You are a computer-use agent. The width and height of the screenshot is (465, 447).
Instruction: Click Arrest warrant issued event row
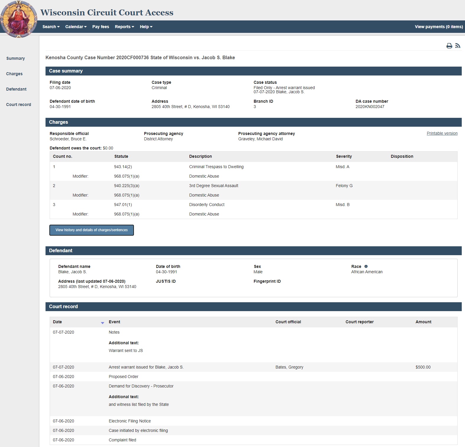pyautogui.click(x=254, y=367)
